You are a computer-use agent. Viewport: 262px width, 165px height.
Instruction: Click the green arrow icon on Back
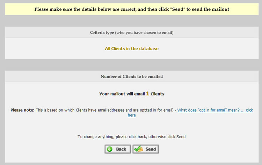(110, 149)
